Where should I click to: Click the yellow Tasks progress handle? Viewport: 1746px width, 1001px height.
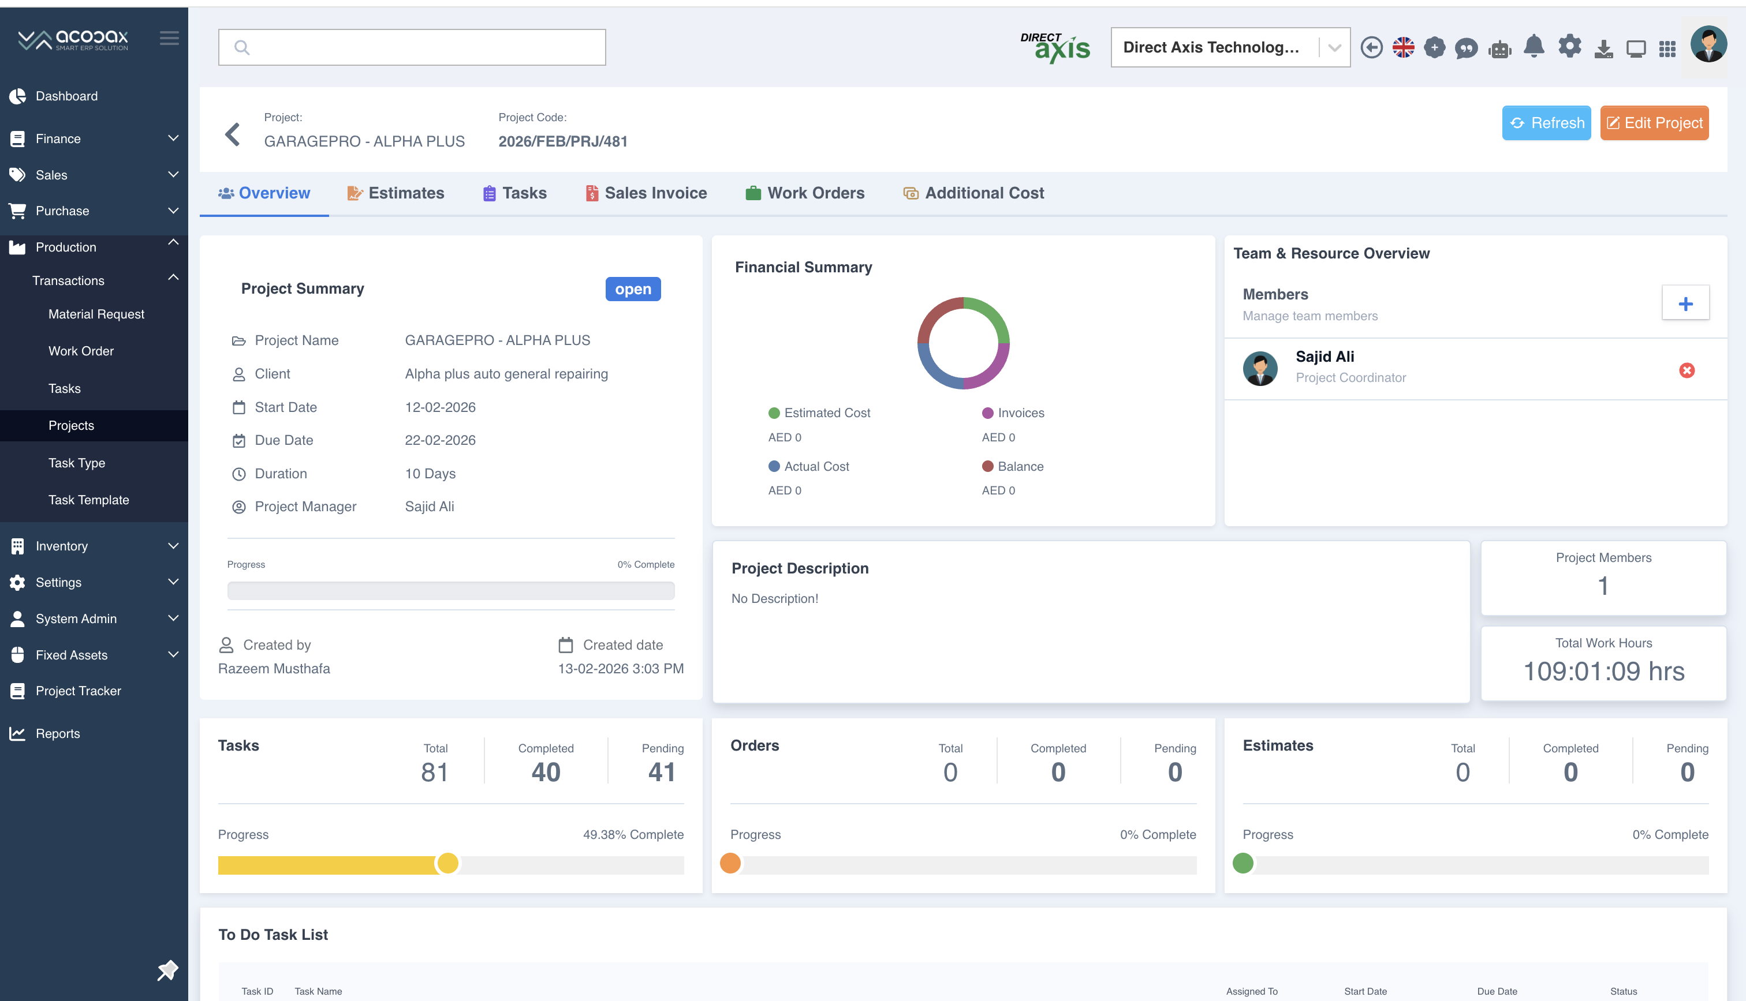(x=448, y=864)
